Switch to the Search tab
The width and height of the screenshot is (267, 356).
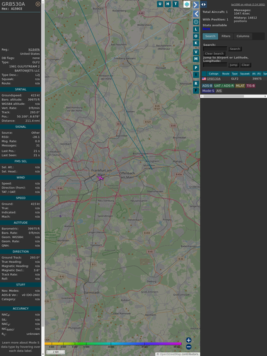pos(211,37)
